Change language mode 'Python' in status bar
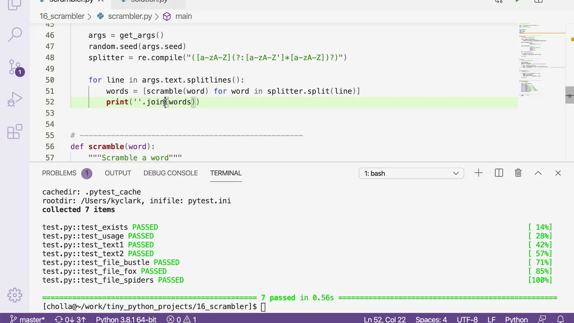The image size is (574, 323). 517,319
